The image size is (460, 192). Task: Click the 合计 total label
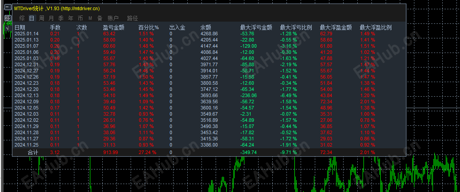pyautogui.click(x=33, y=152)
